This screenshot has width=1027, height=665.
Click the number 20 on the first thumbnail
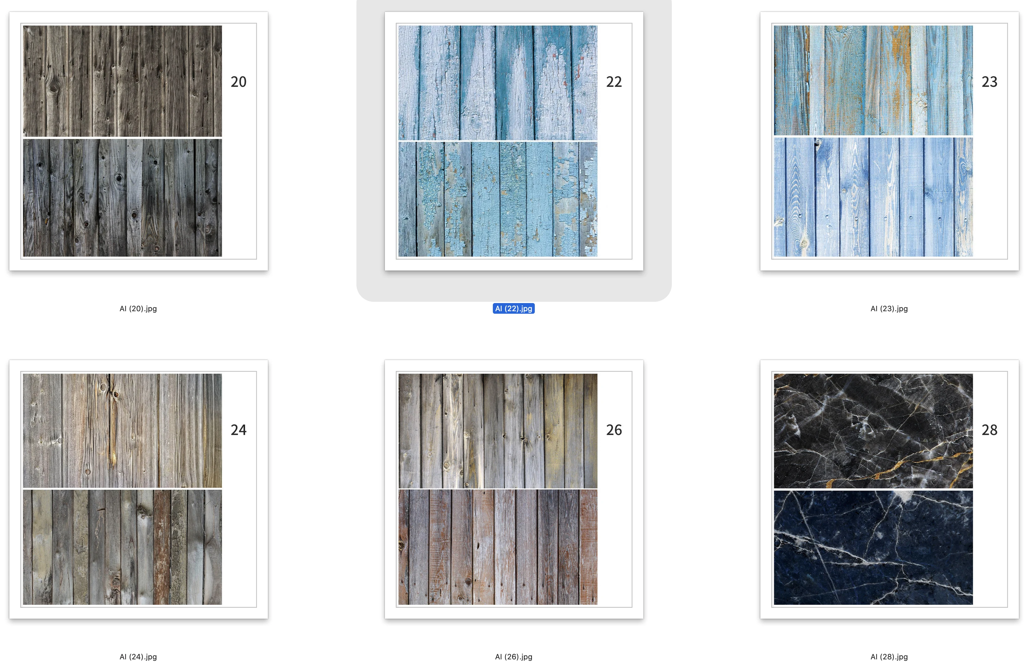[239, 82]
